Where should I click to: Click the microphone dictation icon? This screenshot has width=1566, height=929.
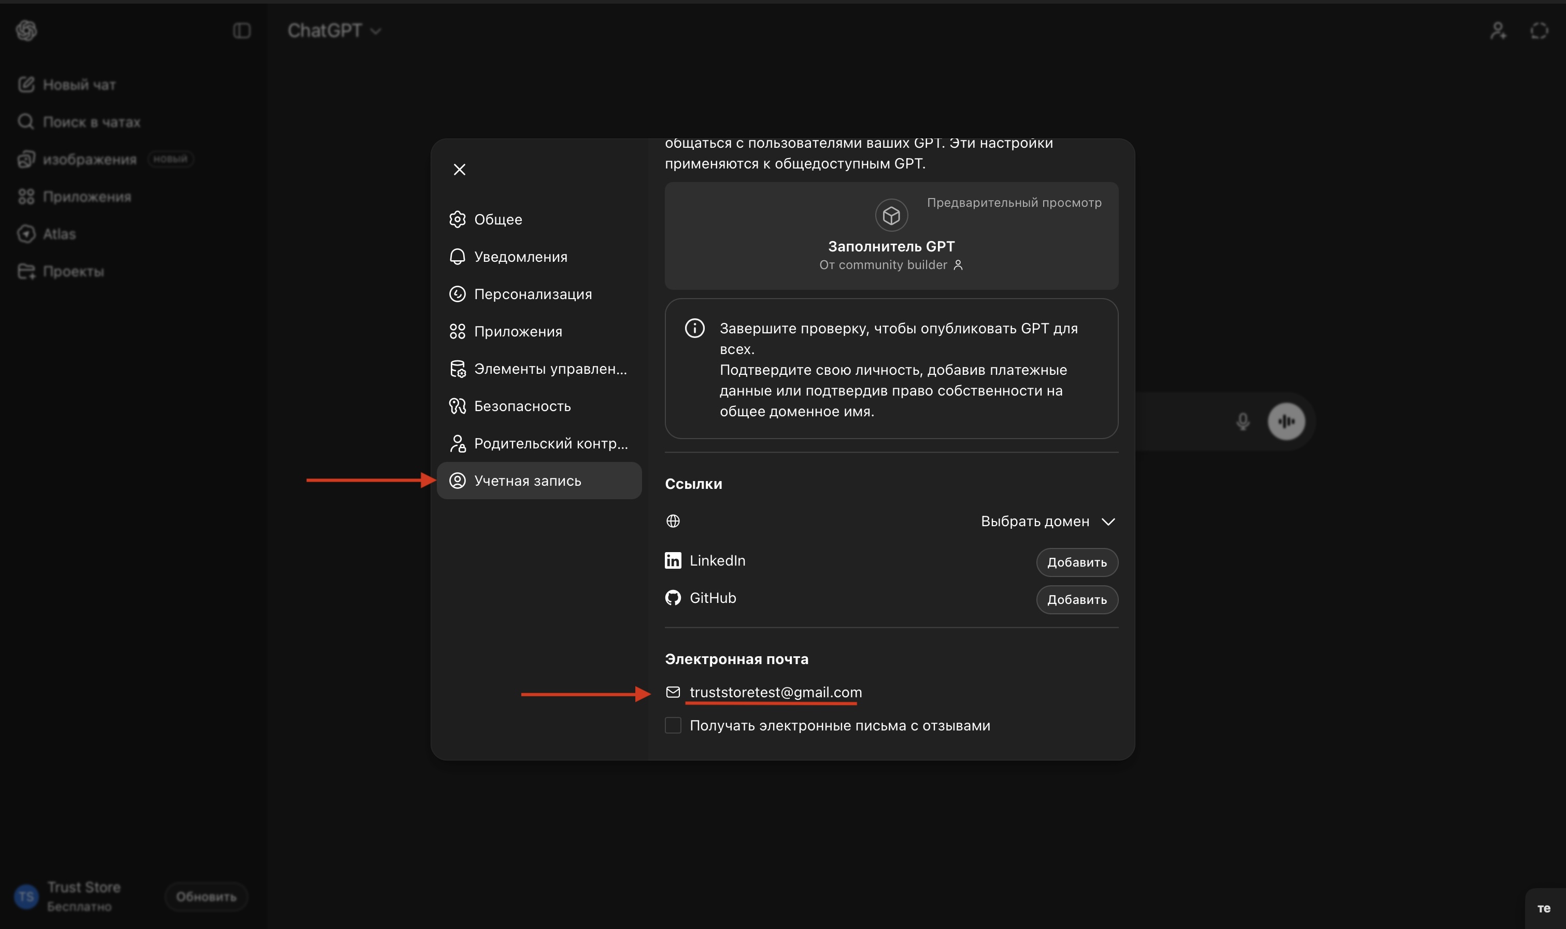coord(1243,421)
